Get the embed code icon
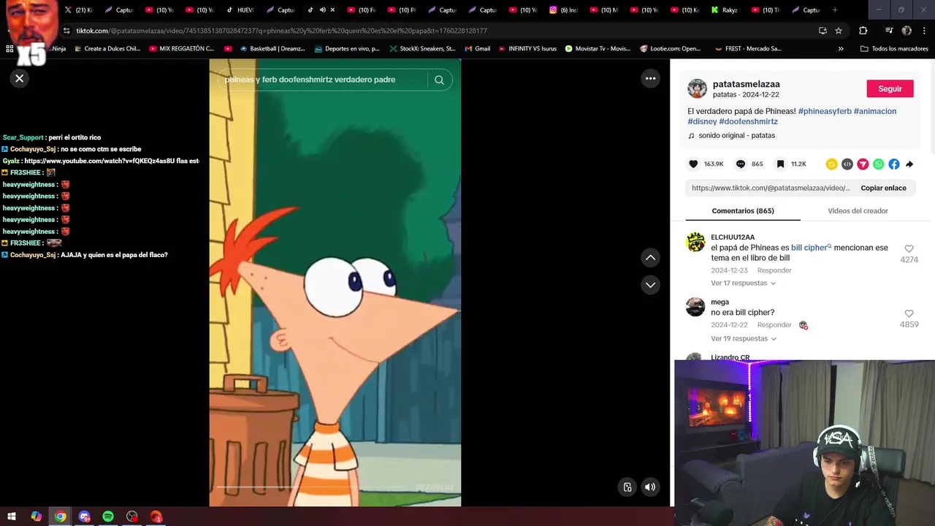This screenshot has width=935, height=526. click(x=847, y=164)
